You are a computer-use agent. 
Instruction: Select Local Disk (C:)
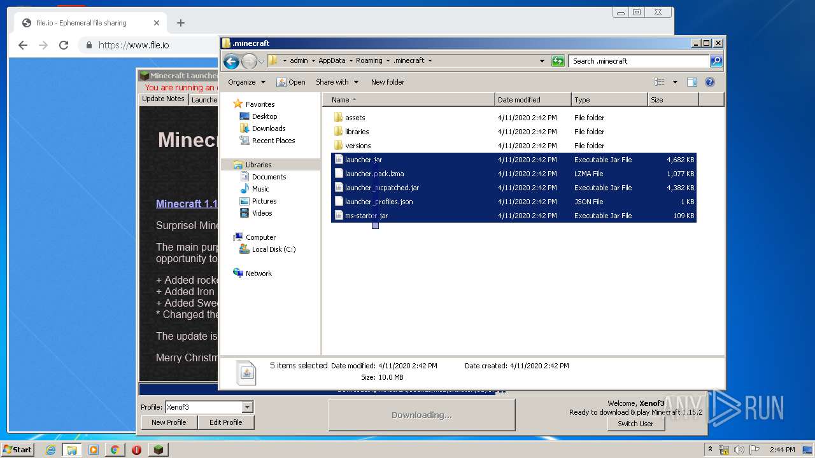click(x=267, y=249)
